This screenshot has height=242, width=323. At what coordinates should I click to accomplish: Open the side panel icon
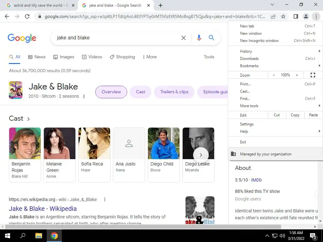296,16
